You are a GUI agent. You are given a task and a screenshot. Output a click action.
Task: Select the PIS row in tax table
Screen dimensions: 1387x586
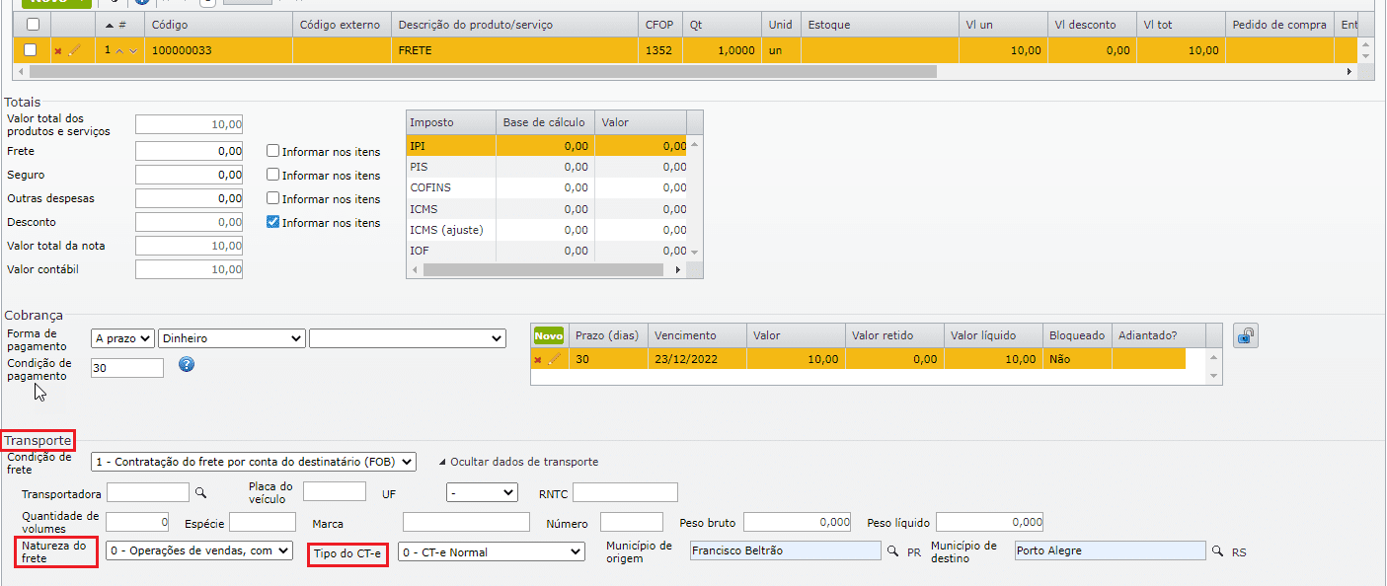449,167
